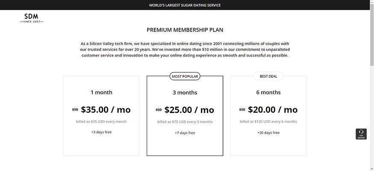Screen dimensions: 374x171
Task: Click the Best Deal badge
Action: coord(268,76)
